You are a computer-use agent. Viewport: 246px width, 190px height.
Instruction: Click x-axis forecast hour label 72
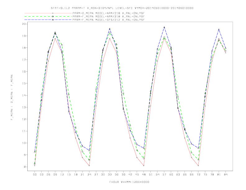tap(198, 174)
